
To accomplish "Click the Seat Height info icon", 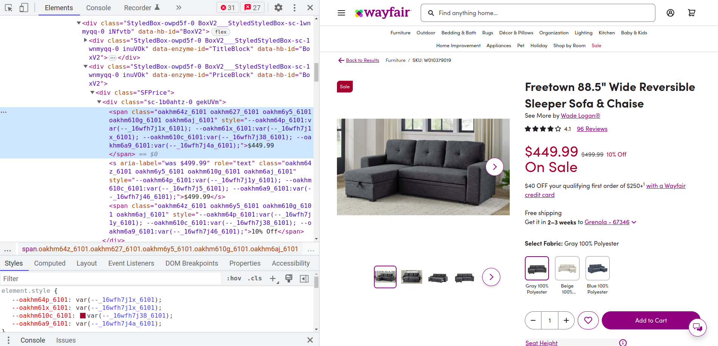I will tap(623, 343).
